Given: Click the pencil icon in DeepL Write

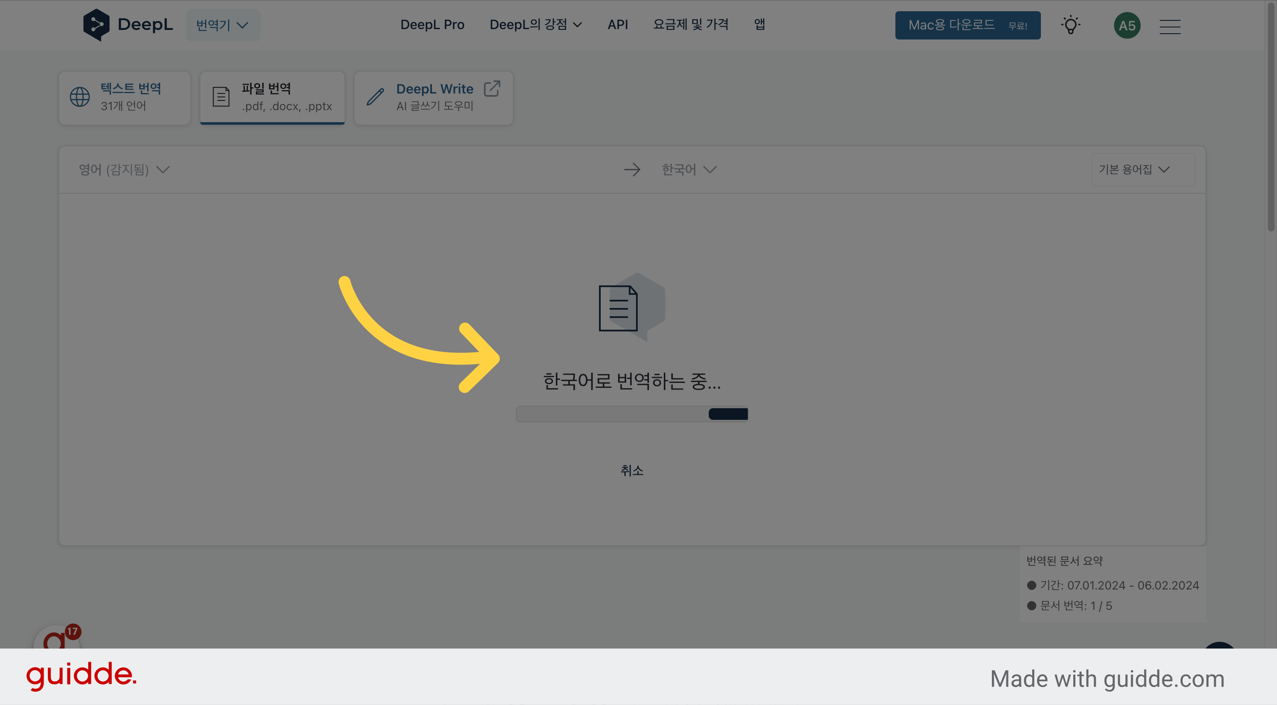Looking at the screenshot, I should (x=375, y=97).
